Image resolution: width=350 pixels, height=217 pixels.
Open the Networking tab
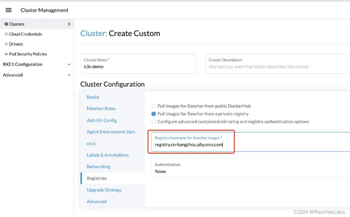[x=99, y=167]
